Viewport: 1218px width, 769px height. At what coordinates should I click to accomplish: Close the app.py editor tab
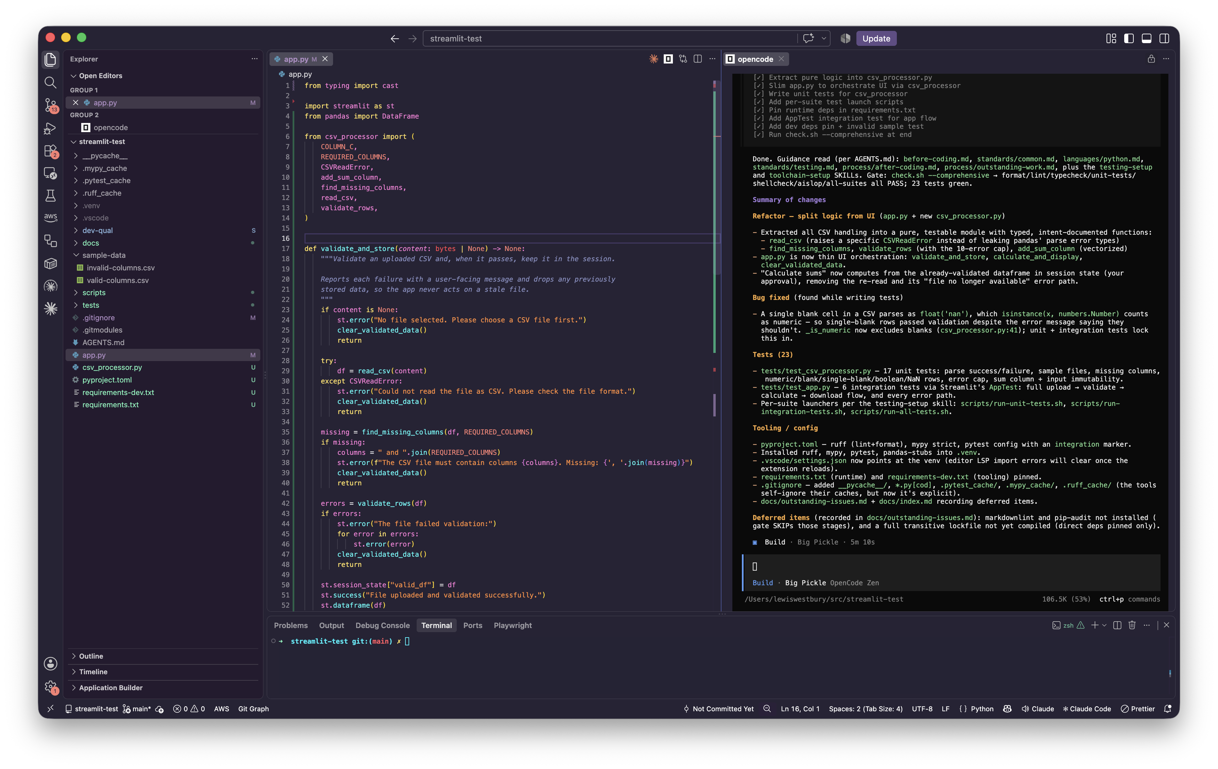click(325, 59)
